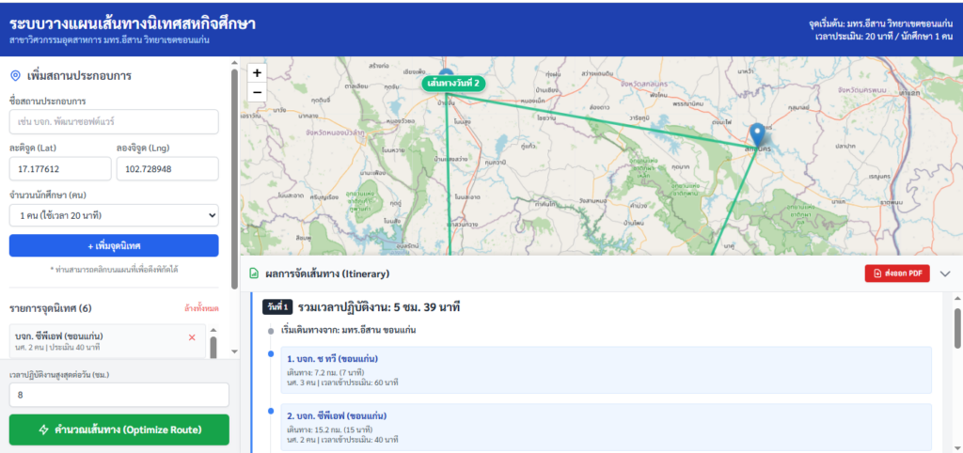Click the up arrow of the visit list scrollbar

click(213, 330)
